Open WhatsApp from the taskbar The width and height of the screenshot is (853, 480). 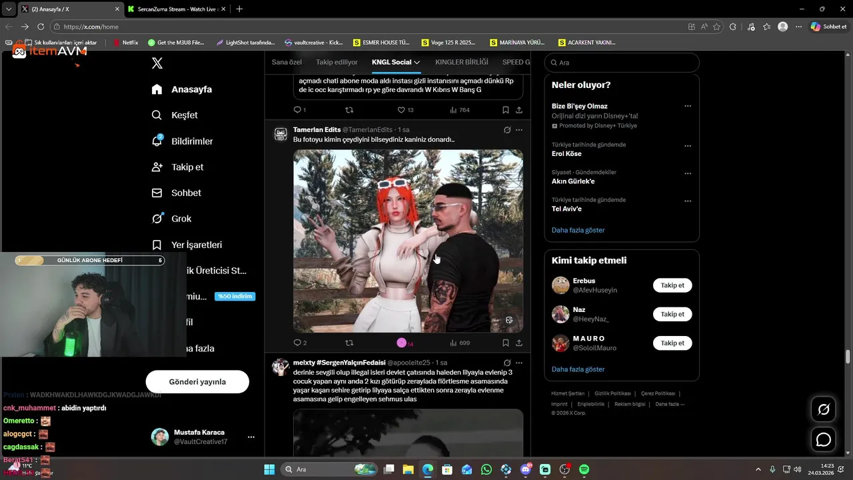[x=486, y=469]
